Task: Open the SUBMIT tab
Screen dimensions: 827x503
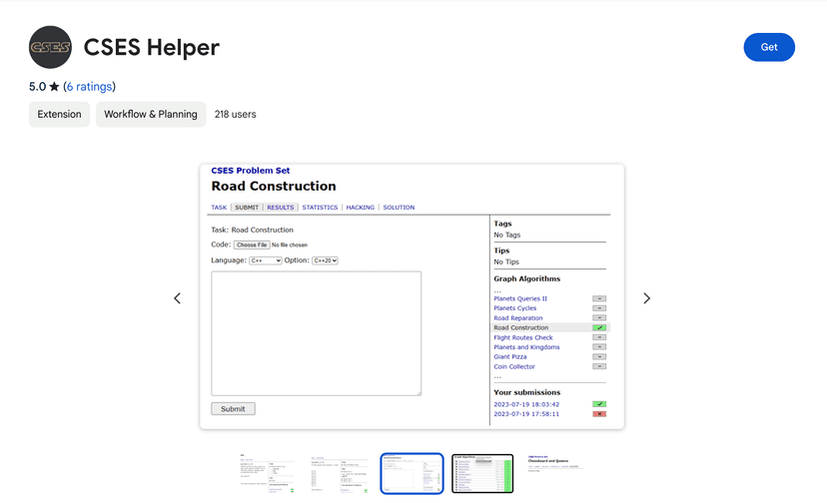Action: 247,208
